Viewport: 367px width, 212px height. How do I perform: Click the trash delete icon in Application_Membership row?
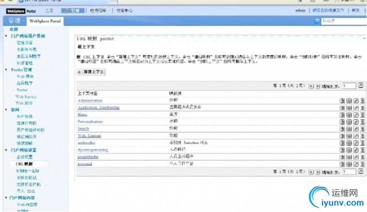(x=362, y=108)
